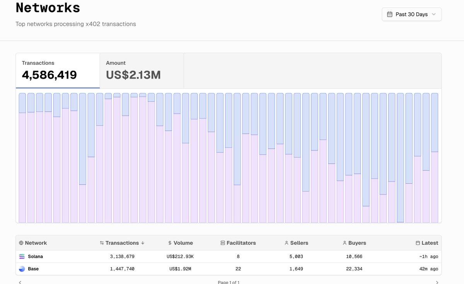464x284 pixels.
Task: Click the last bar in the chart
Action: point(435,158)
